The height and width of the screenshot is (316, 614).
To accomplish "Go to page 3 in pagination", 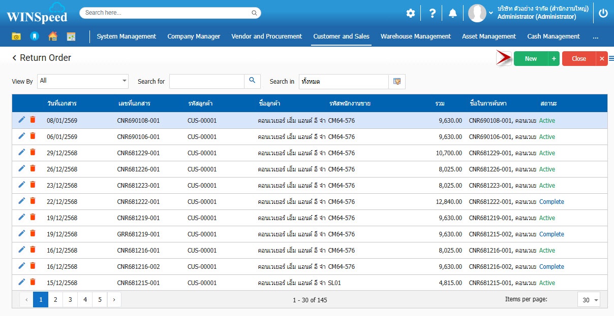I will tap(70, 300).
